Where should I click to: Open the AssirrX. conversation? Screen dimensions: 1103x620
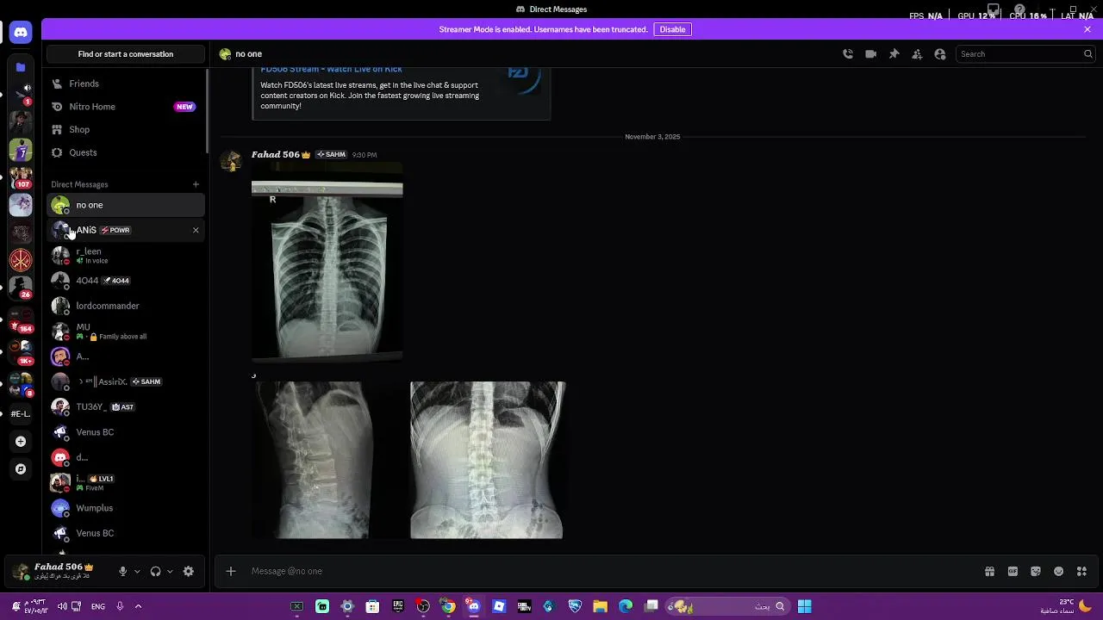[126, 381]
